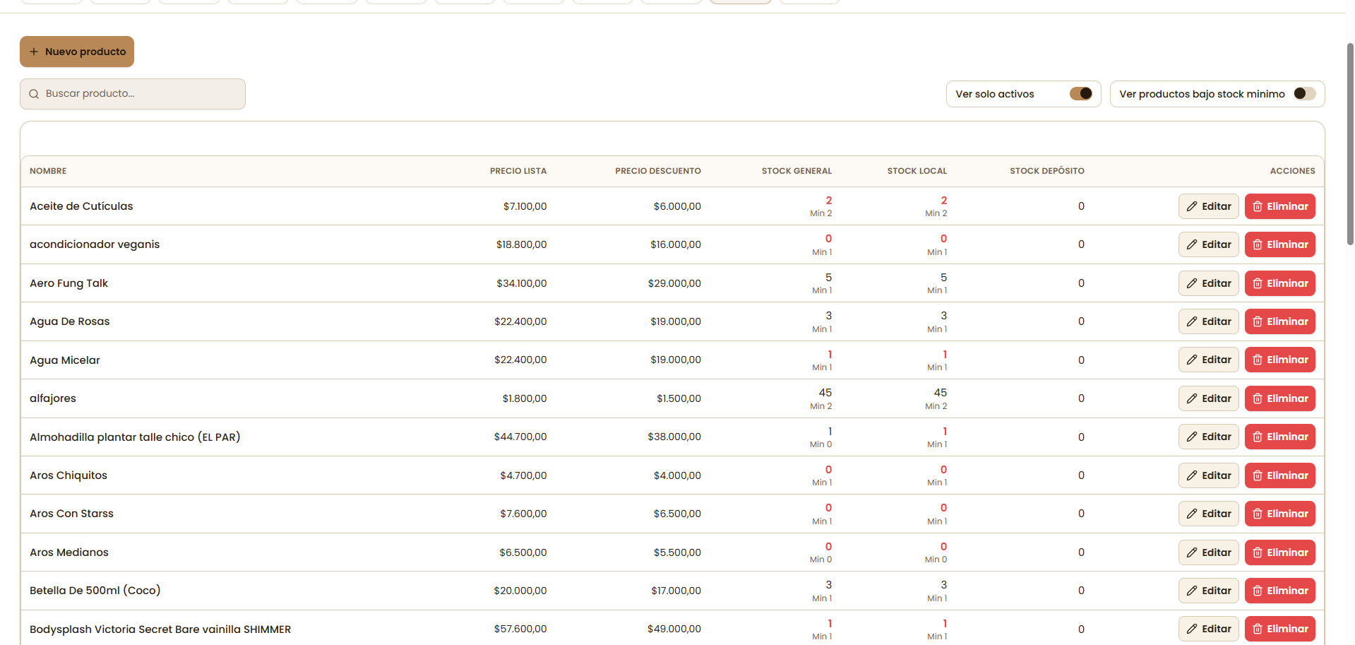The height and width of the screenshot is (645, 1355).
Task: Click pencil icon for Aros Medianos
Action: (1192, 552)
